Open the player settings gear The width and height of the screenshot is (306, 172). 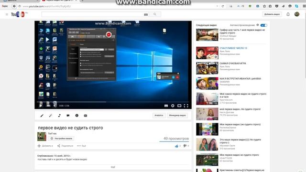tap(173, 106)
